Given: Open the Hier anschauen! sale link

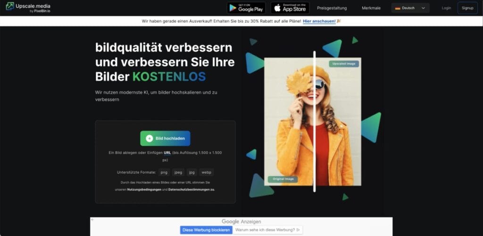Looking at the screenshot, I should pyautogui.click(x=319, y=21).
